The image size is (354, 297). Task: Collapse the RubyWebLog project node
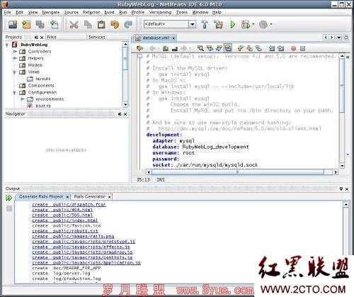click(x=7, y=45)
